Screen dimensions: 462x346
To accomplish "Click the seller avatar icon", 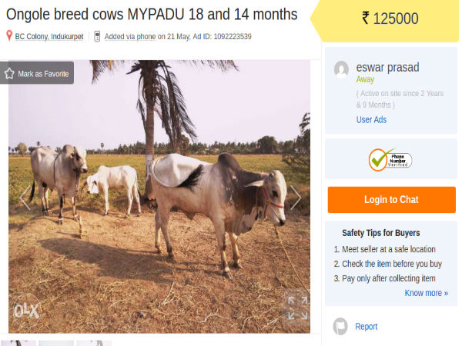I will pyautogui.click(x=341, y=70).
